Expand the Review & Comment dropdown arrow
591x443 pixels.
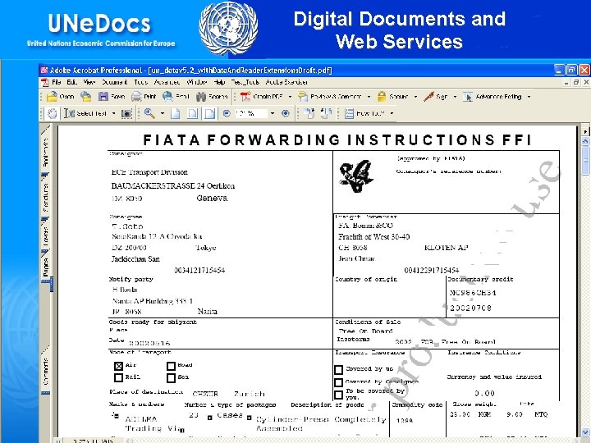(x=369, y=97)
